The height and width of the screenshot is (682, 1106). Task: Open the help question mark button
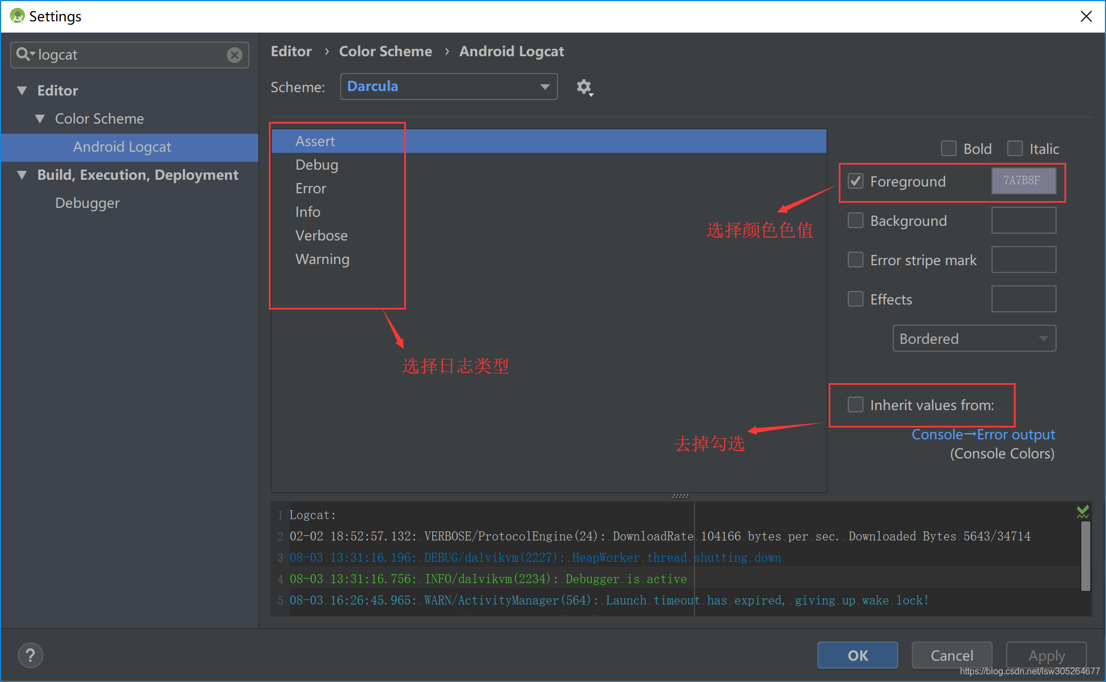click(30, 655)
